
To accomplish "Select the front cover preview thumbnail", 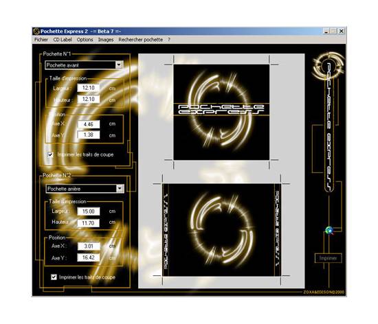I will coord(221,112).
